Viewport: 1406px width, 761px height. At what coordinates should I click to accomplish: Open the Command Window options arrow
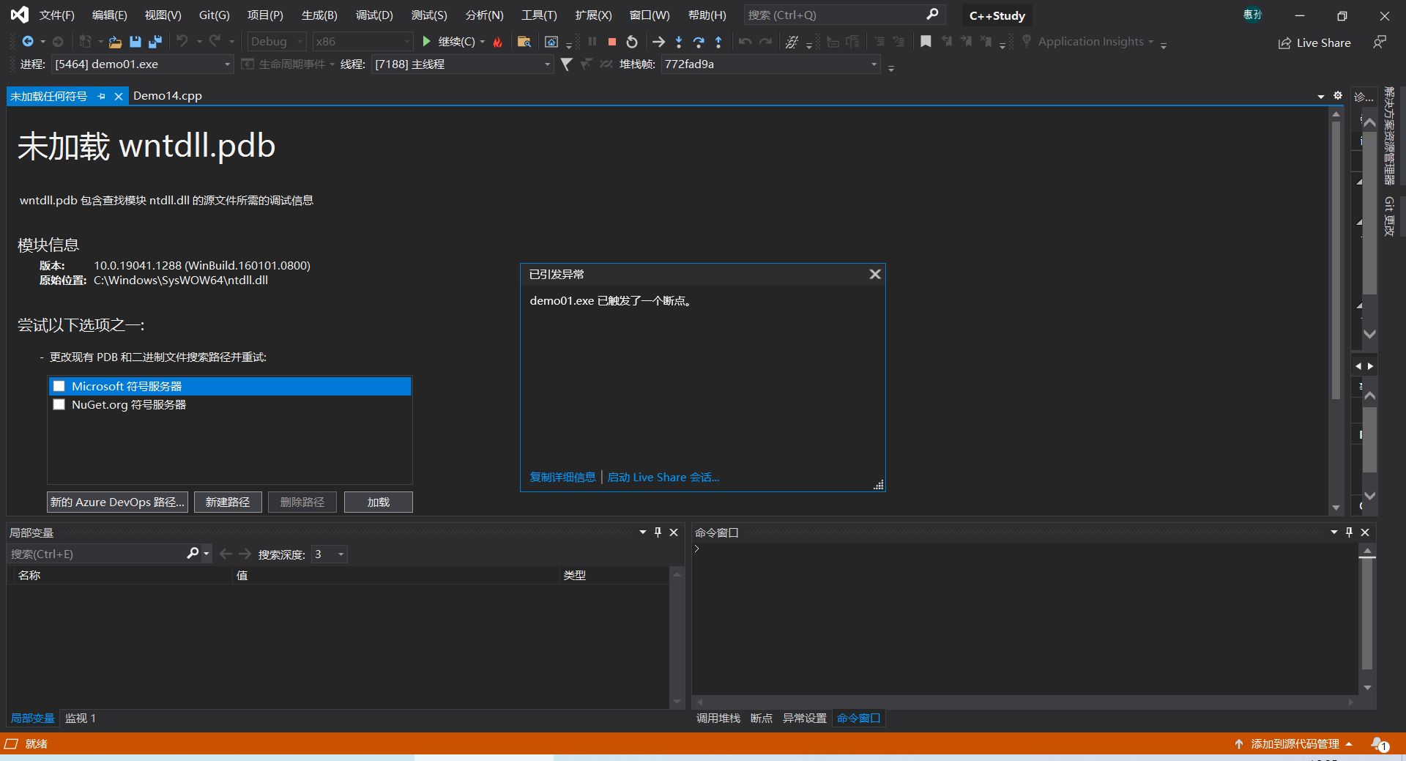(1334, 532)
